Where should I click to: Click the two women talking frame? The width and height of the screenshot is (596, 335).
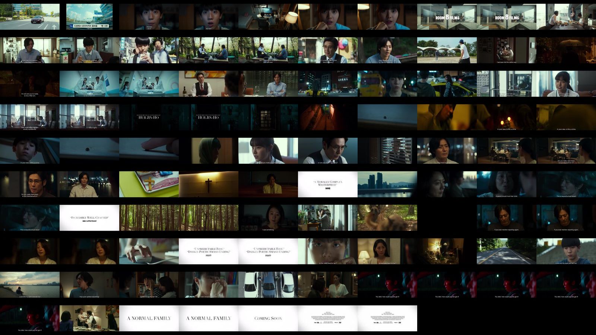tap(328, 285)
